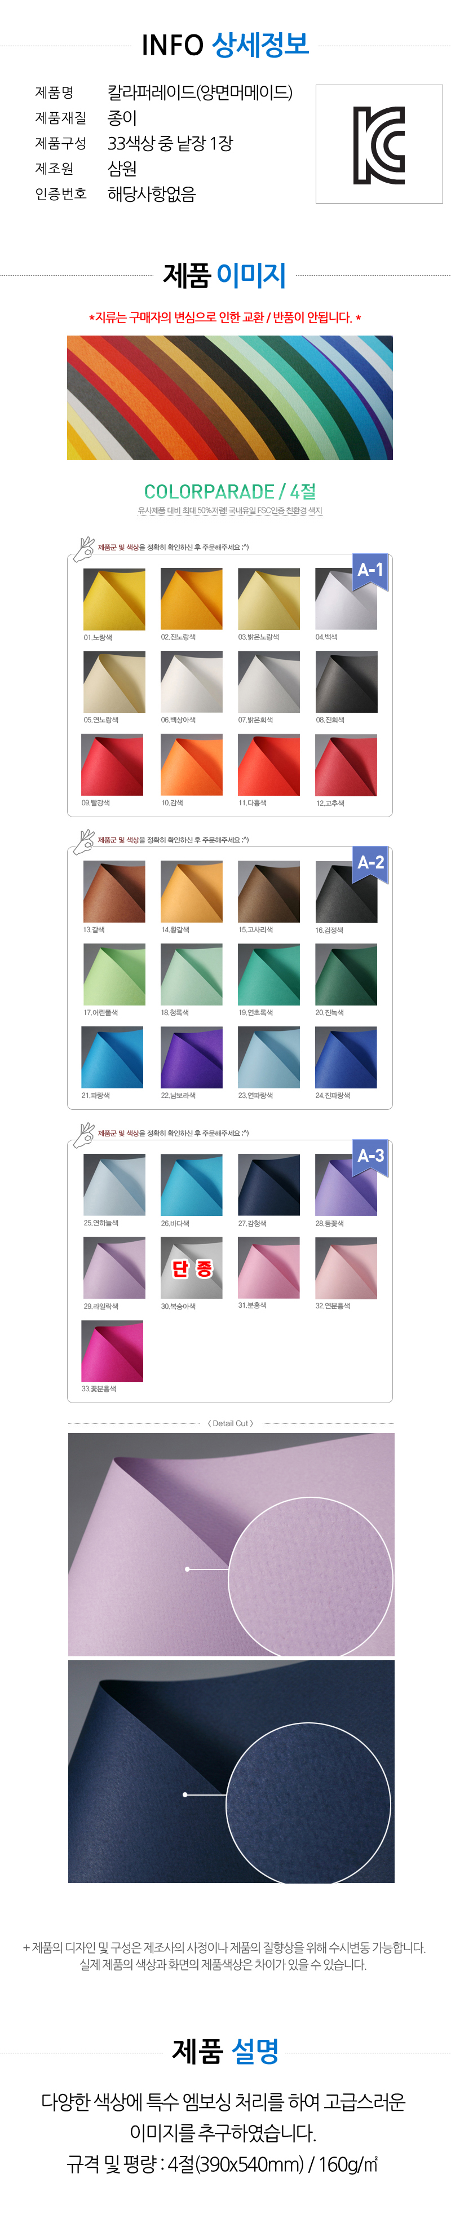Pick the 22.남보라색 violet paper swatch
The image size is (451, 2218).
191,1057
